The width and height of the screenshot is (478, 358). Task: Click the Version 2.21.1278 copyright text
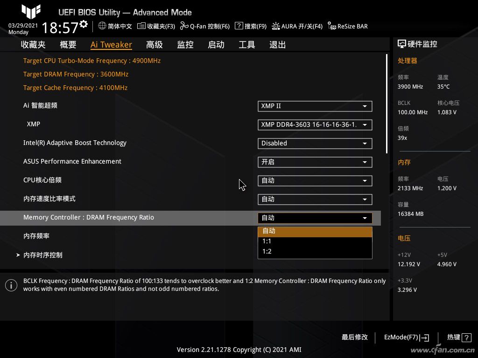click(239, 350)
